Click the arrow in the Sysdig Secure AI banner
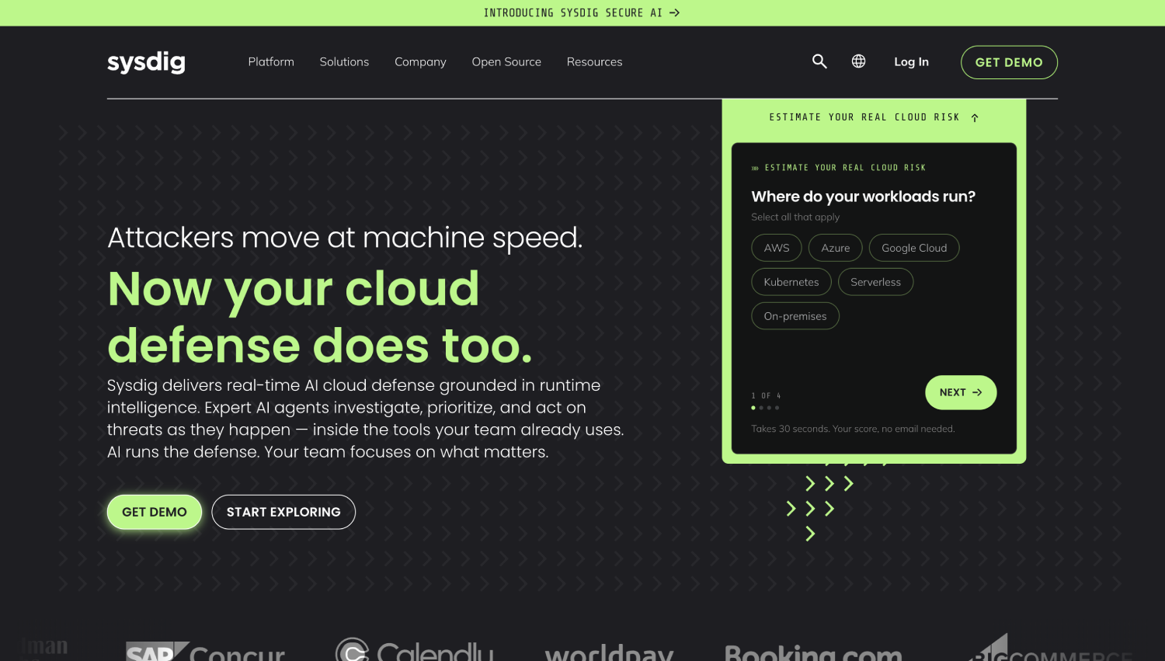Screen dimensions: 1165x661 coord(675,13)
